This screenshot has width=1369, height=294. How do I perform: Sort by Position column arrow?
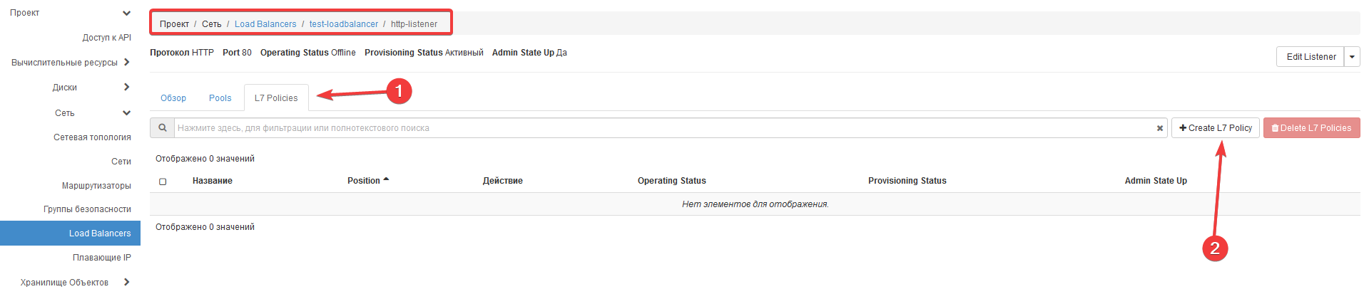click(x=386, y=180)
